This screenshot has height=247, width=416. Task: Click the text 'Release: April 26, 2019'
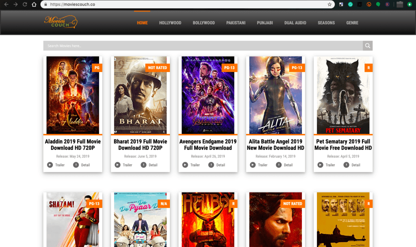pos(208,156)
